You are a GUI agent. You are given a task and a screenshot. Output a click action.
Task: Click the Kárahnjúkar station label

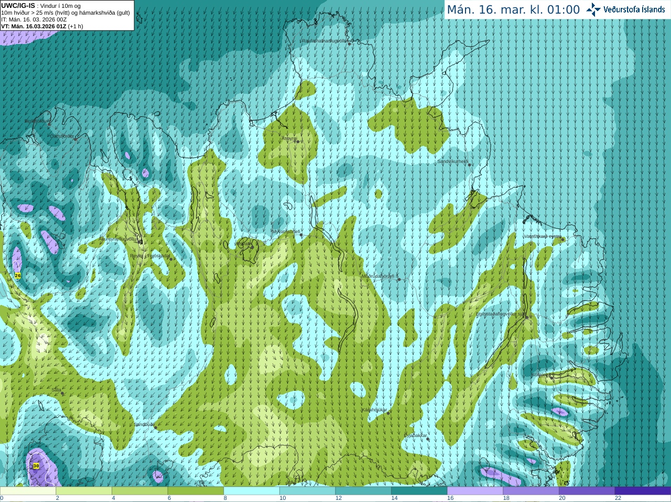coord(374,410)
